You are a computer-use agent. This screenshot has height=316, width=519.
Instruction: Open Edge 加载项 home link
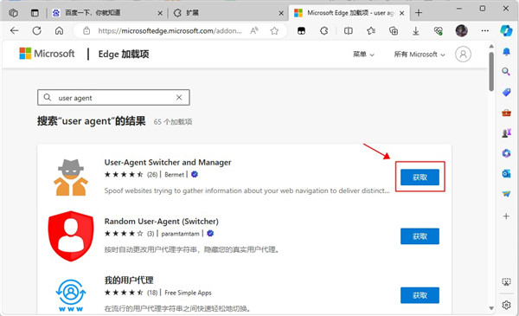coord(124,54)
